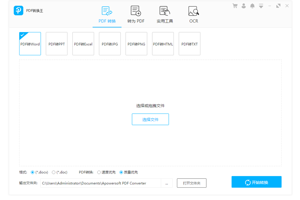Select the PDF转TXT conversion tile
The width and height of the screenshot is (300, 200).
(x=190, y=44)
